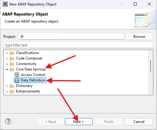Click the Core Data Services folder icon
Screen dimensions: 157x130
pos(12,70)
